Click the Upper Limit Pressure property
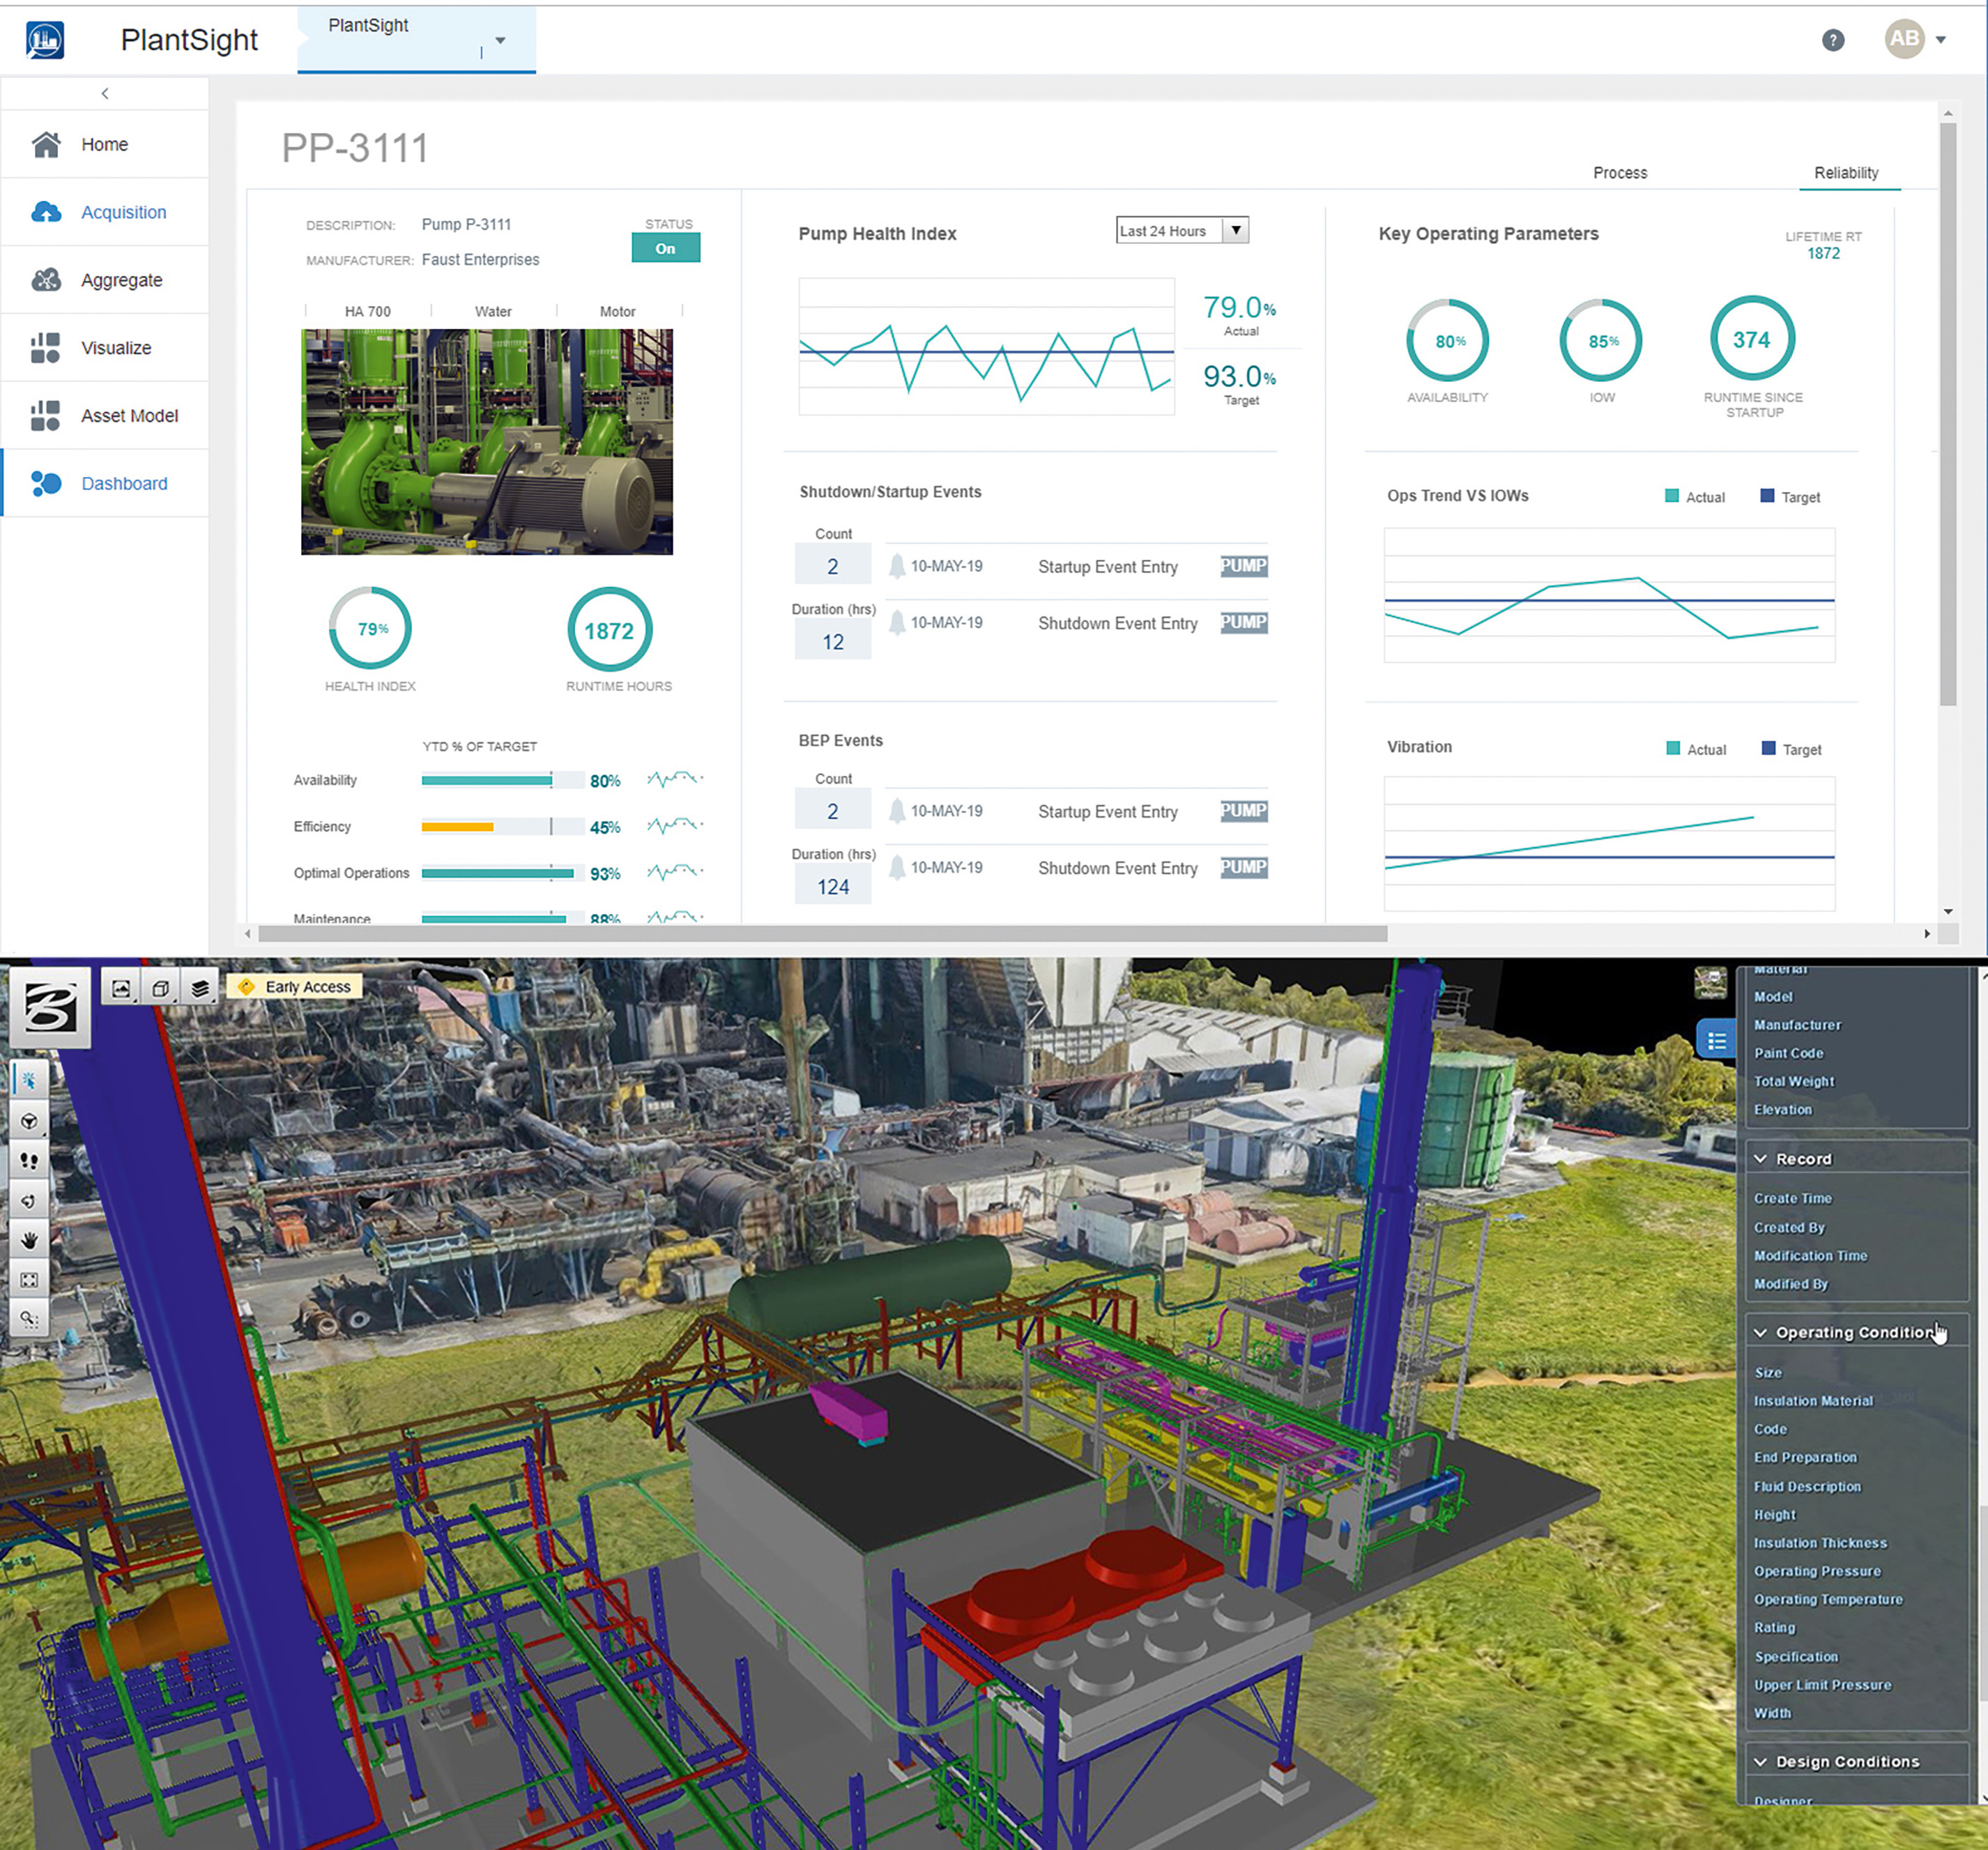 [x=1822, y=1685]
